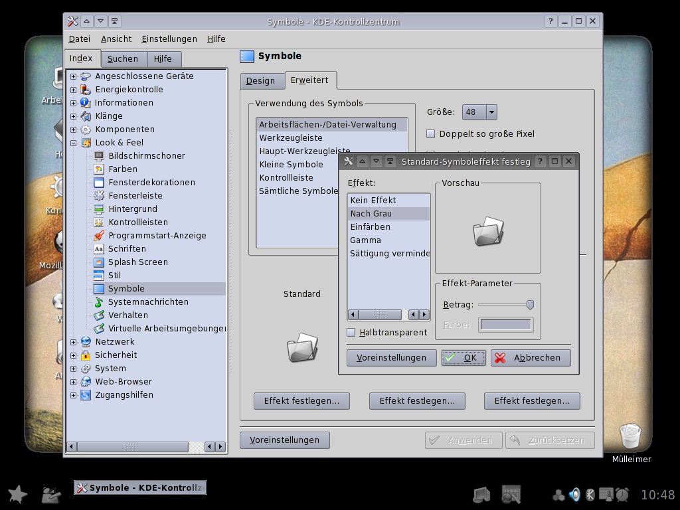Expand the Energiekontrolle tree node
The image size is (680, 510).
73,90
